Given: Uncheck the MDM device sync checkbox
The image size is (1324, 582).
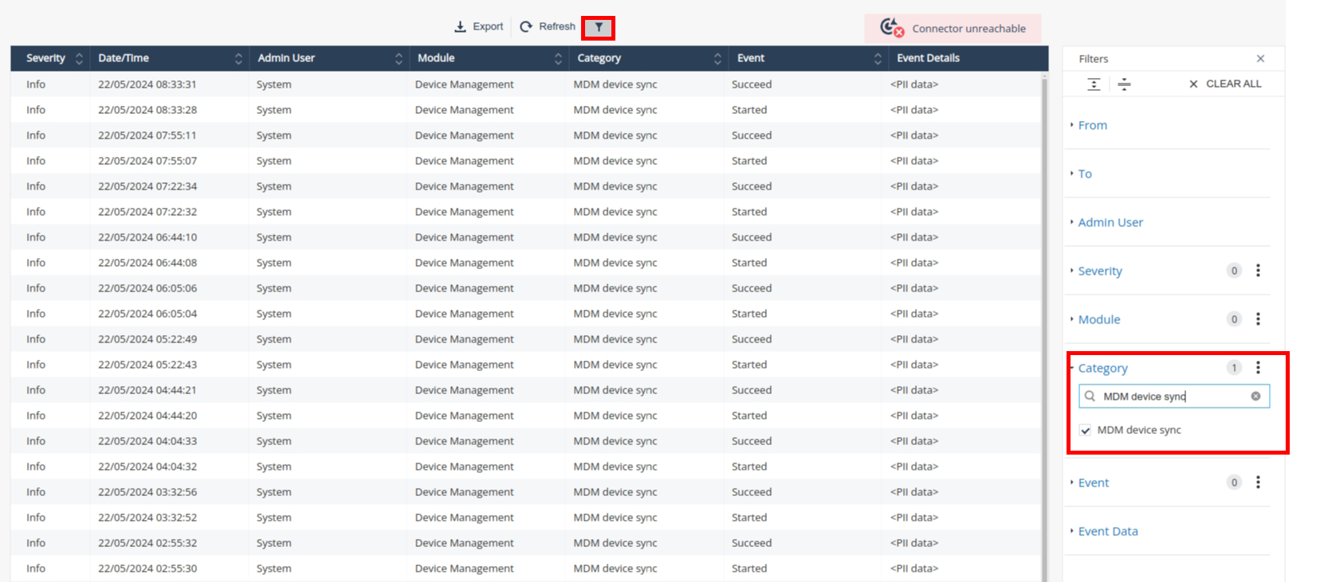Looking at the screenshot, I should tap(1086, 431).
